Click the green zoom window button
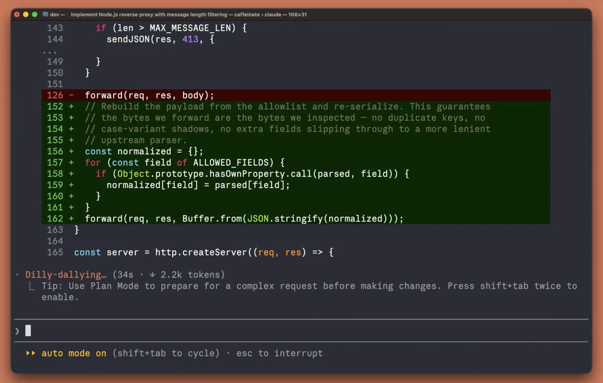603x383 pixels. [35, 14]
